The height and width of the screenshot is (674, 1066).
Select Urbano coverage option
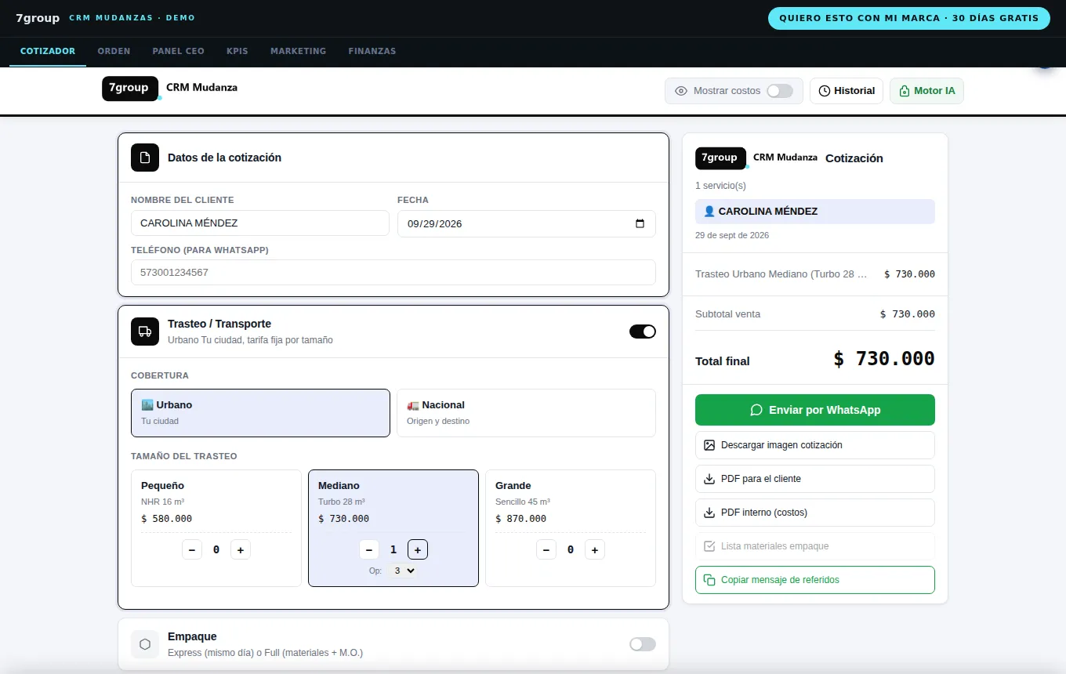coord(260,413)
